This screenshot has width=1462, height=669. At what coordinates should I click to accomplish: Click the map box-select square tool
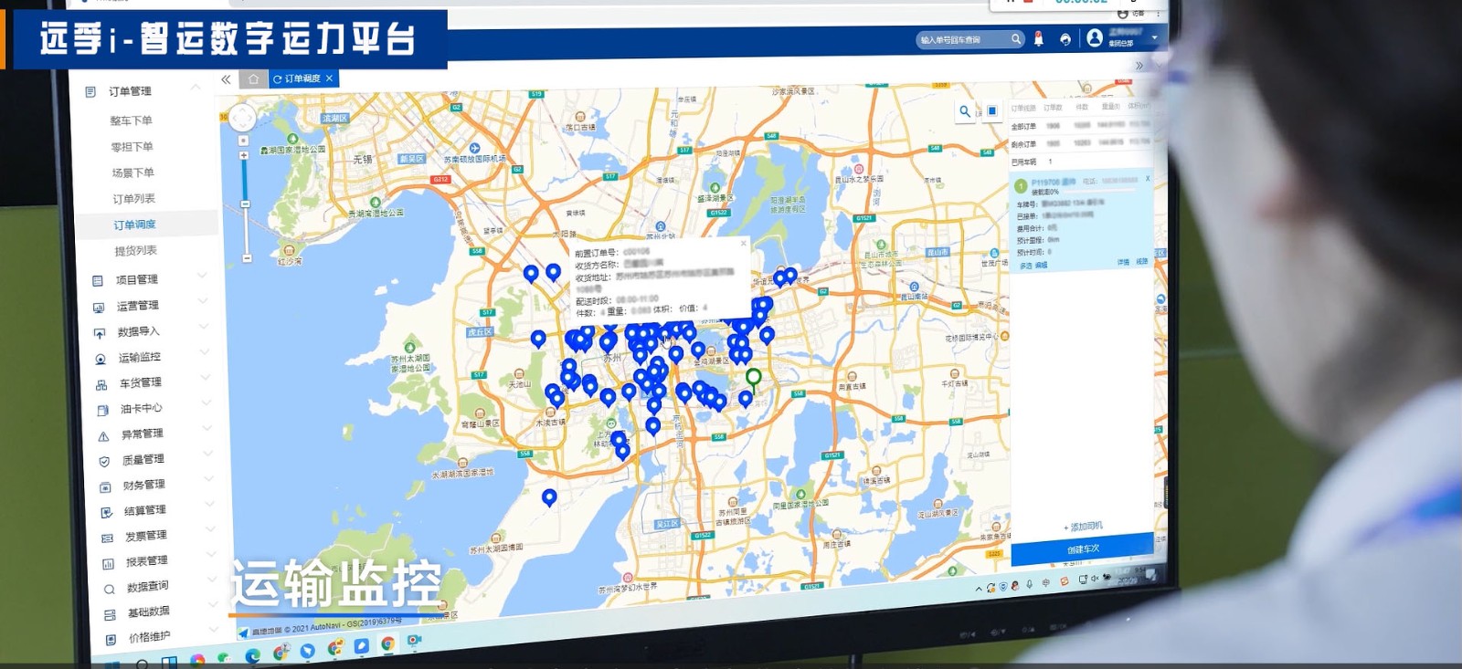coord(991,110)
